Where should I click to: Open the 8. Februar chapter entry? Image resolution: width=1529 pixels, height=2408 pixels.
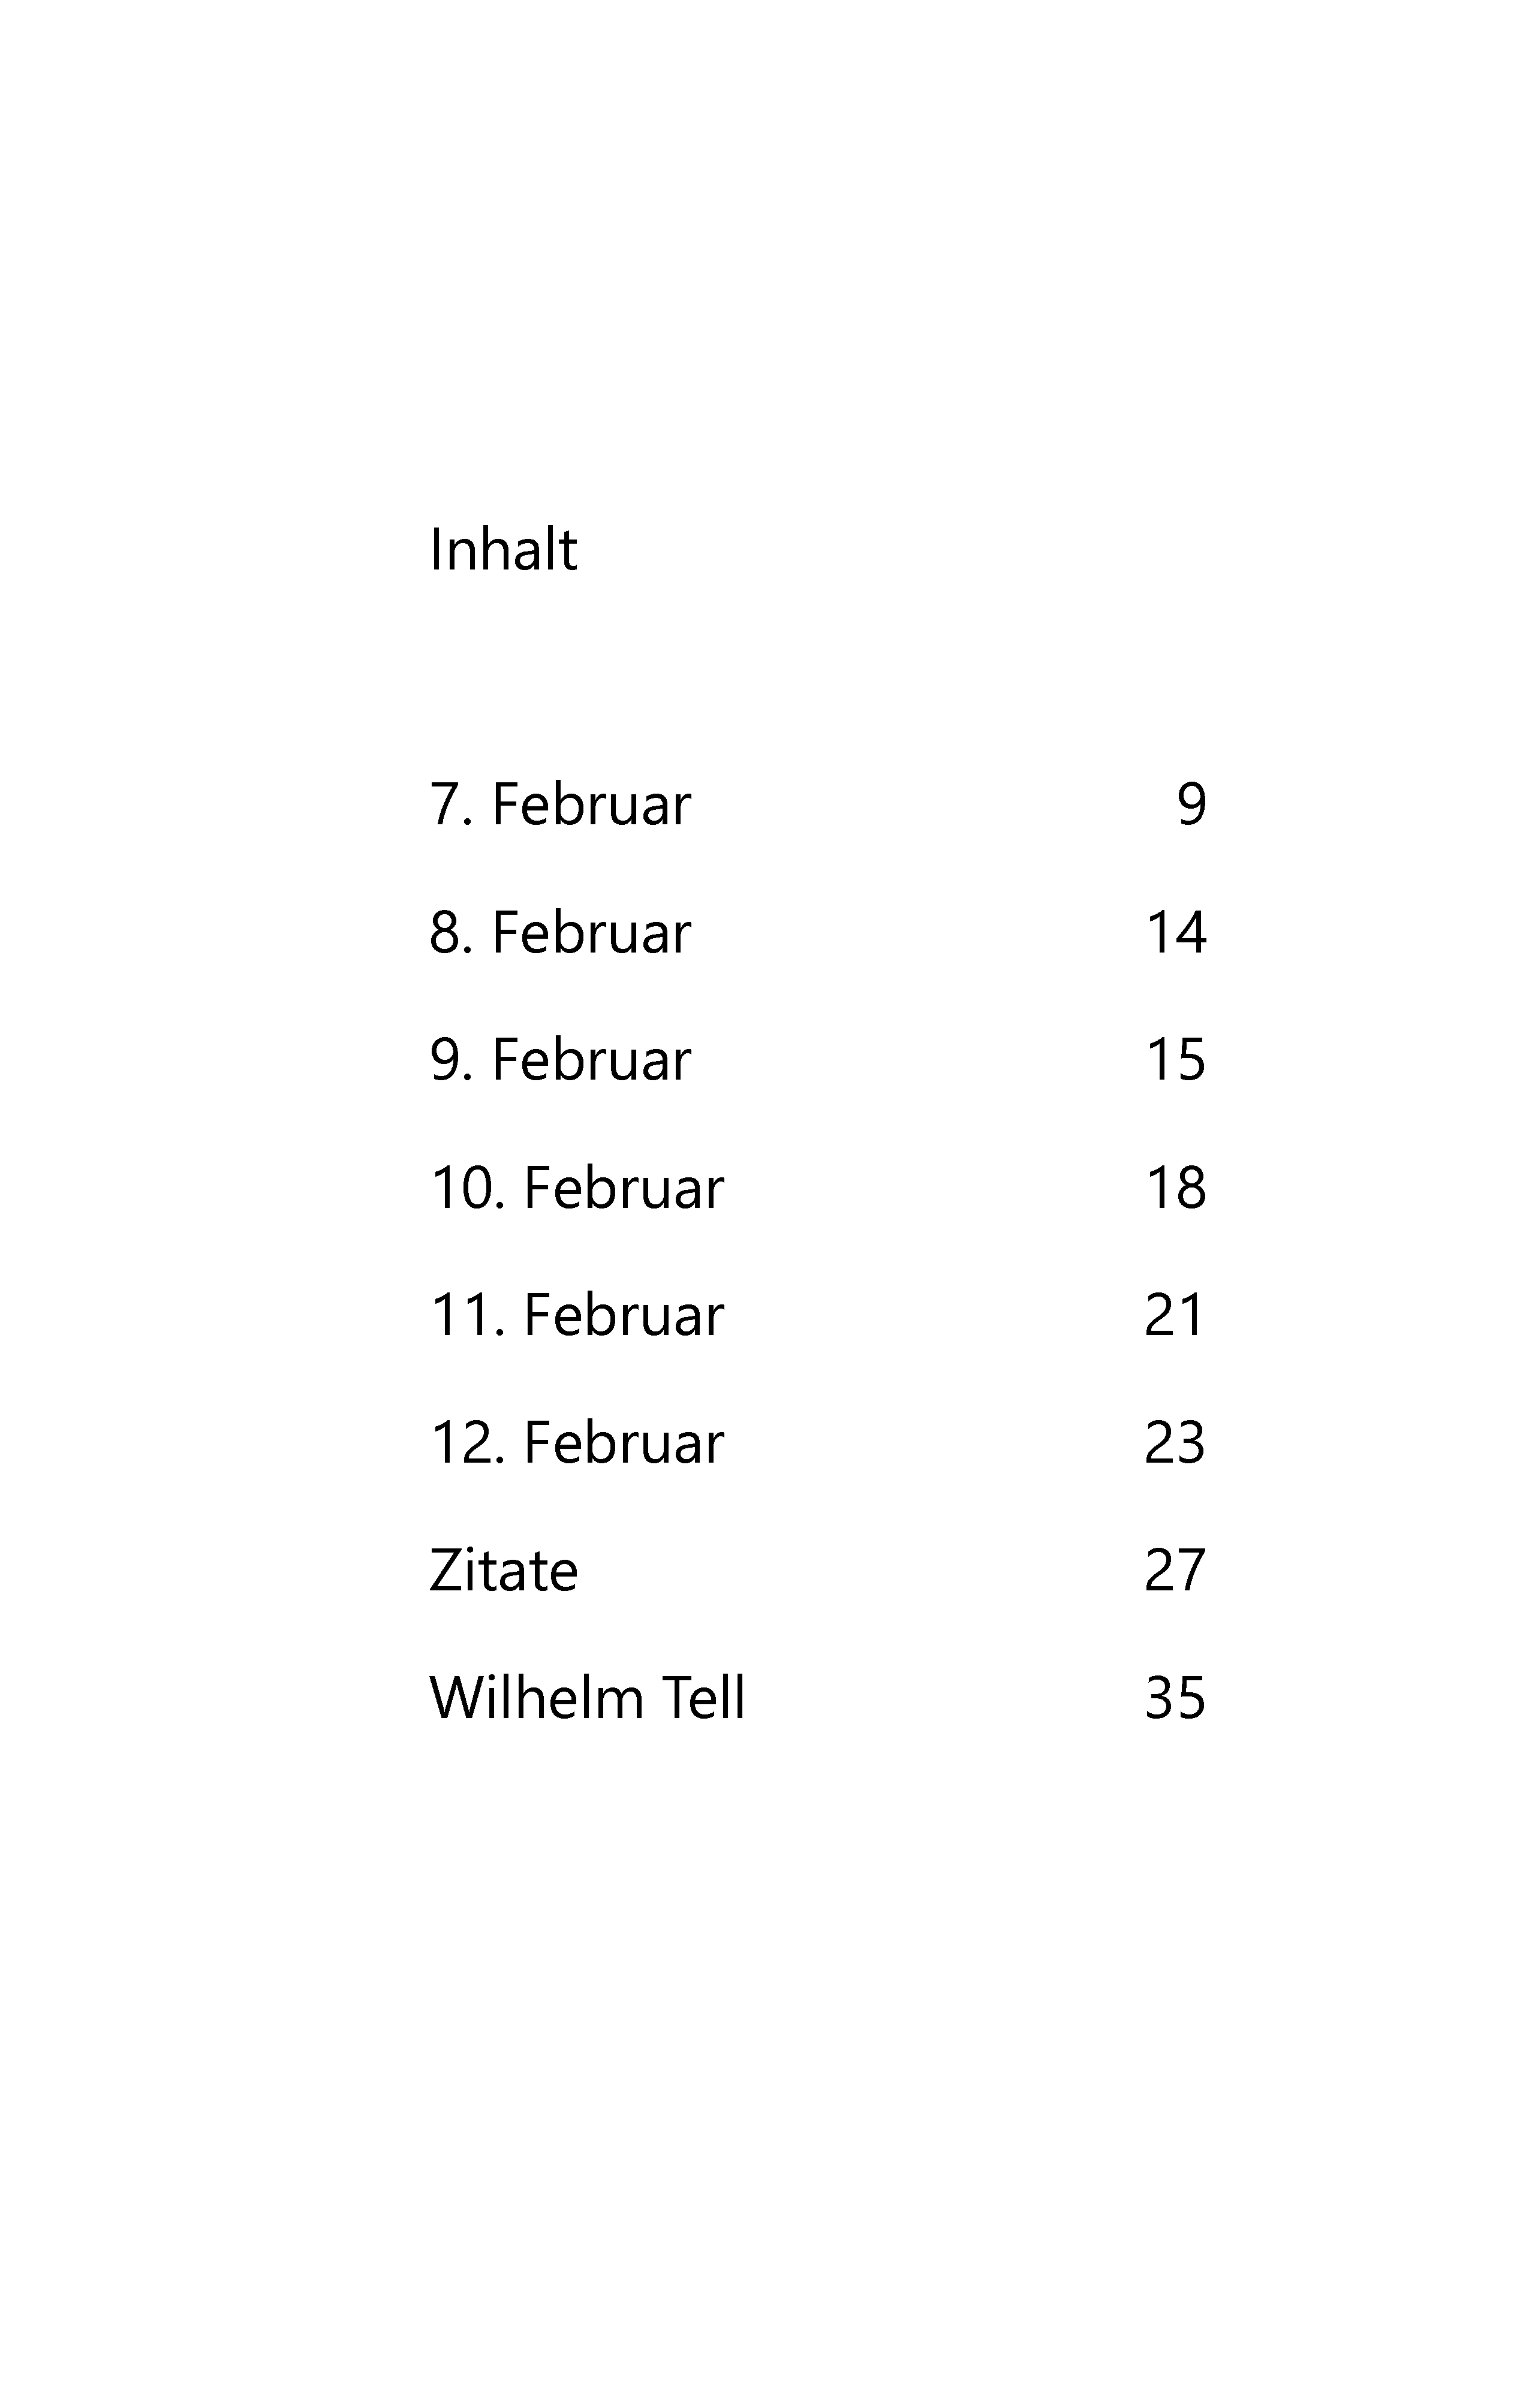(x=560, y=932)
